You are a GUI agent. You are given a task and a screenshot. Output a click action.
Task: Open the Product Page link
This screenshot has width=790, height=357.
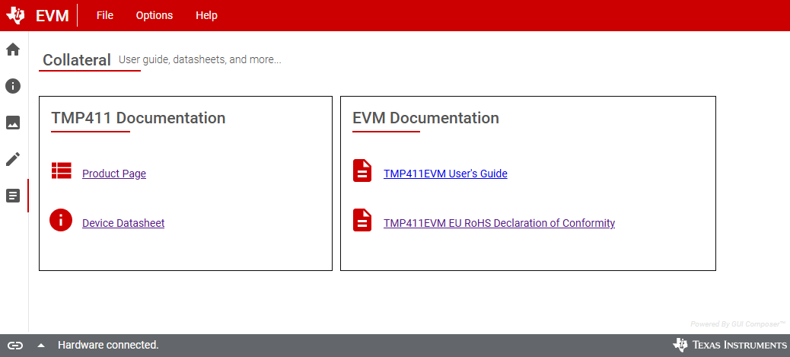[114, 174]
